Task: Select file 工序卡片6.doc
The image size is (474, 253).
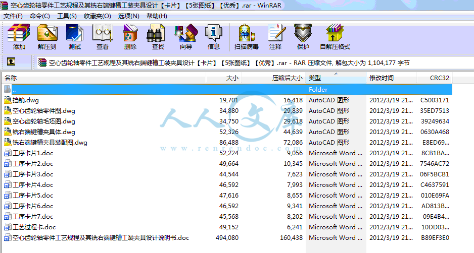Action: pos(33,206)
